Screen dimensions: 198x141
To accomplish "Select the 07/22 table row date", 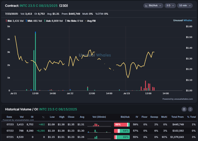I will pos(10,131).
